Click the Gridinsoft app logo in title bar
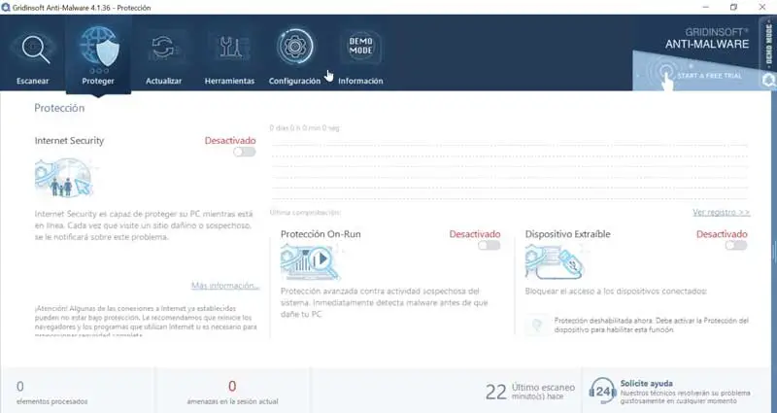777x413 pixels. [x=6, y=8]
